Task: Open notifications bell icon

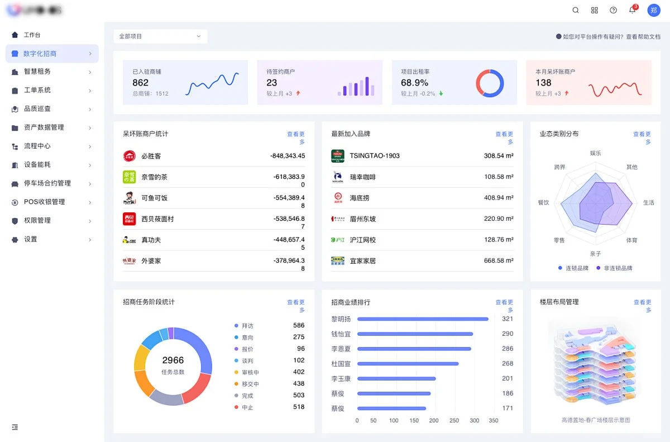Action: [632, 10]
